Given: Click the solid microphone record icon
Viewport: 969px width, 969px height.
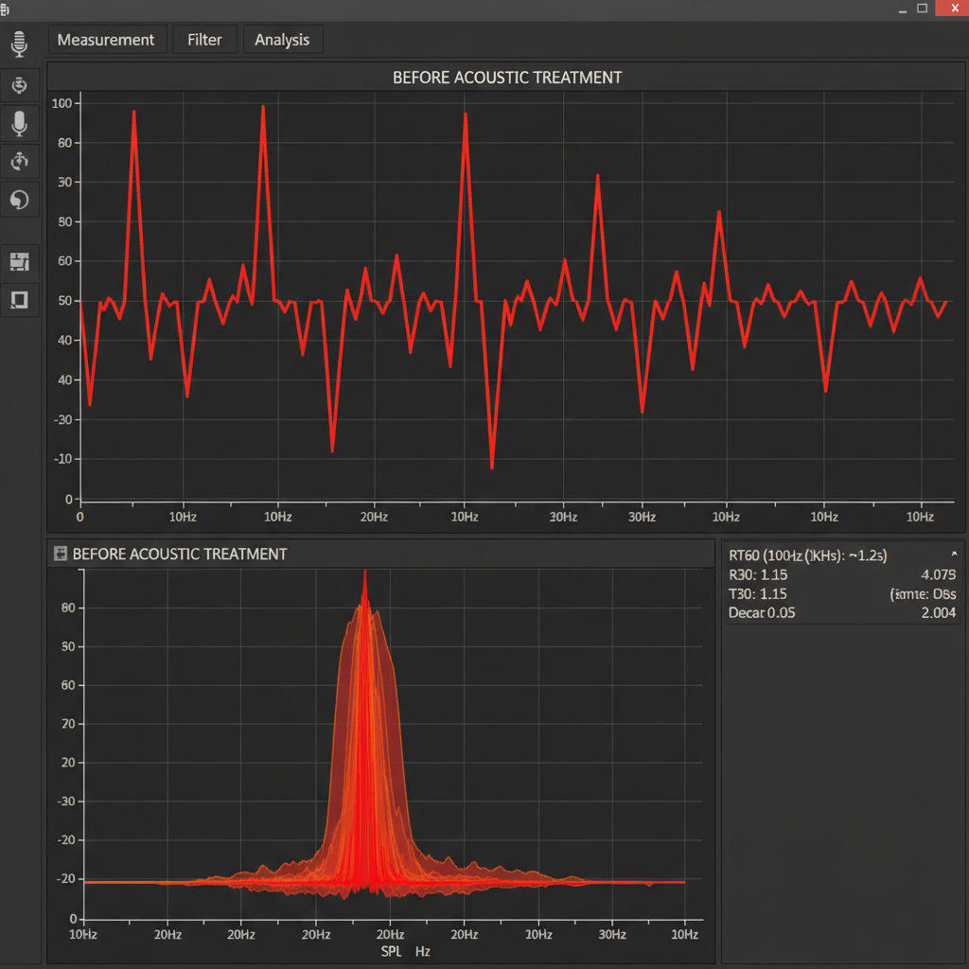Looking at the screenshot, I should (x=19, y=124).
